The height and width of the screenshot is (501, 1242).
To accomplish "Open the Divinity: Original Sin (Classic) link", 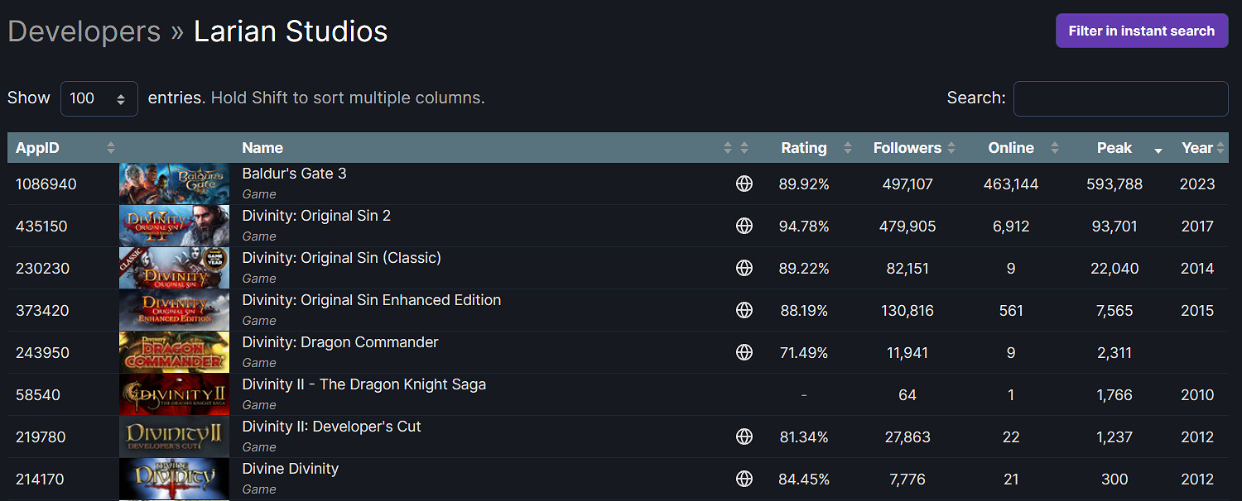I will point(341,258).
